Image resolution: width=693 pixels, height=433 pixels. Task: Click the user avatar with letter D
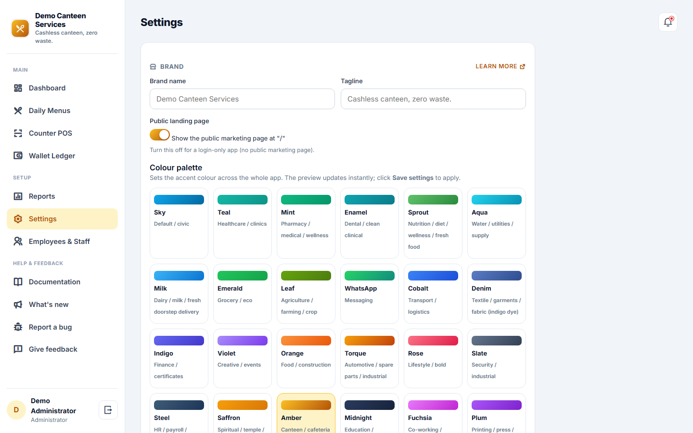click(16, 410)
